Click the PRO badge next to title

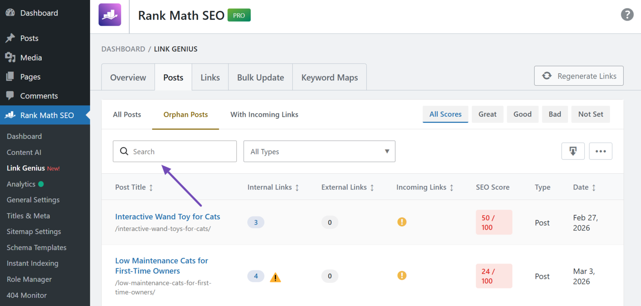click(239, 15)
